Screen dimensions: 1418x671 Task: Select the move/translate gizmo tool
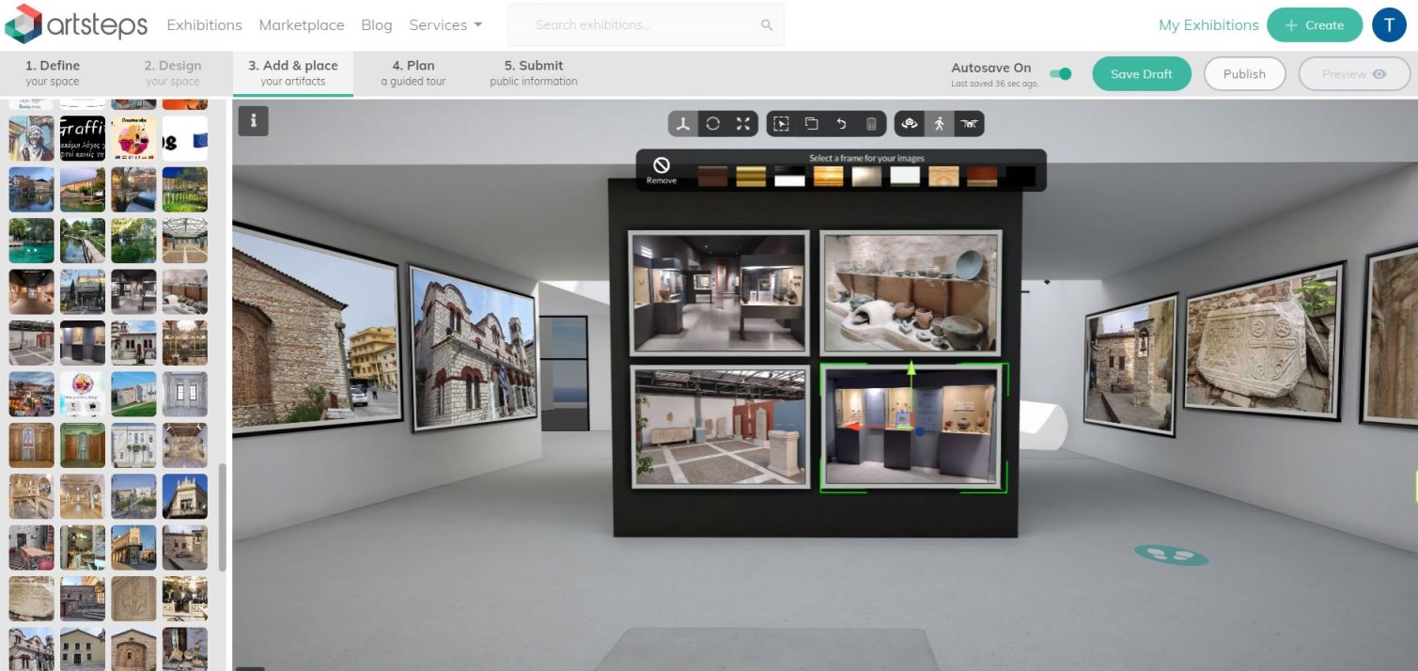[x=683, y=124]
